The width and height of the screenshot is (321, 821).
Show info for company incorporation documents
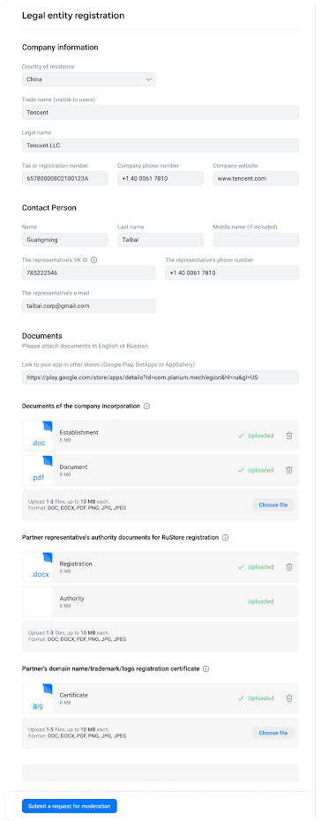click(146, 407)
